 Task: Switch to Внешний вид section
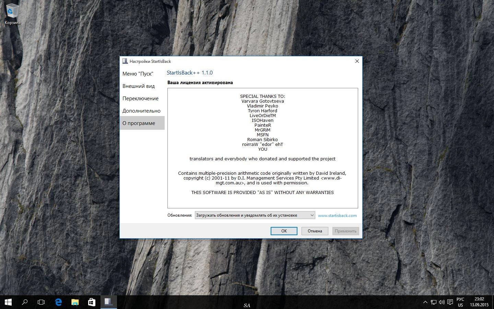142,86
